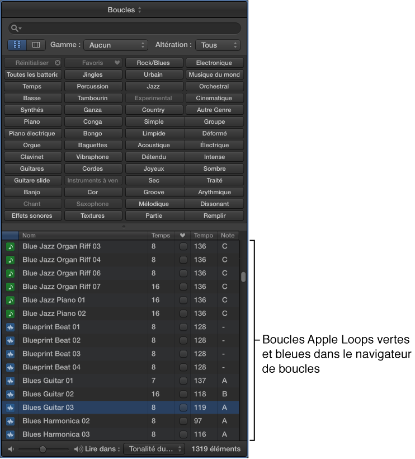Favorite Blues Guitar 03
This screenshot has height=459, width=415.
coord(183,408)
